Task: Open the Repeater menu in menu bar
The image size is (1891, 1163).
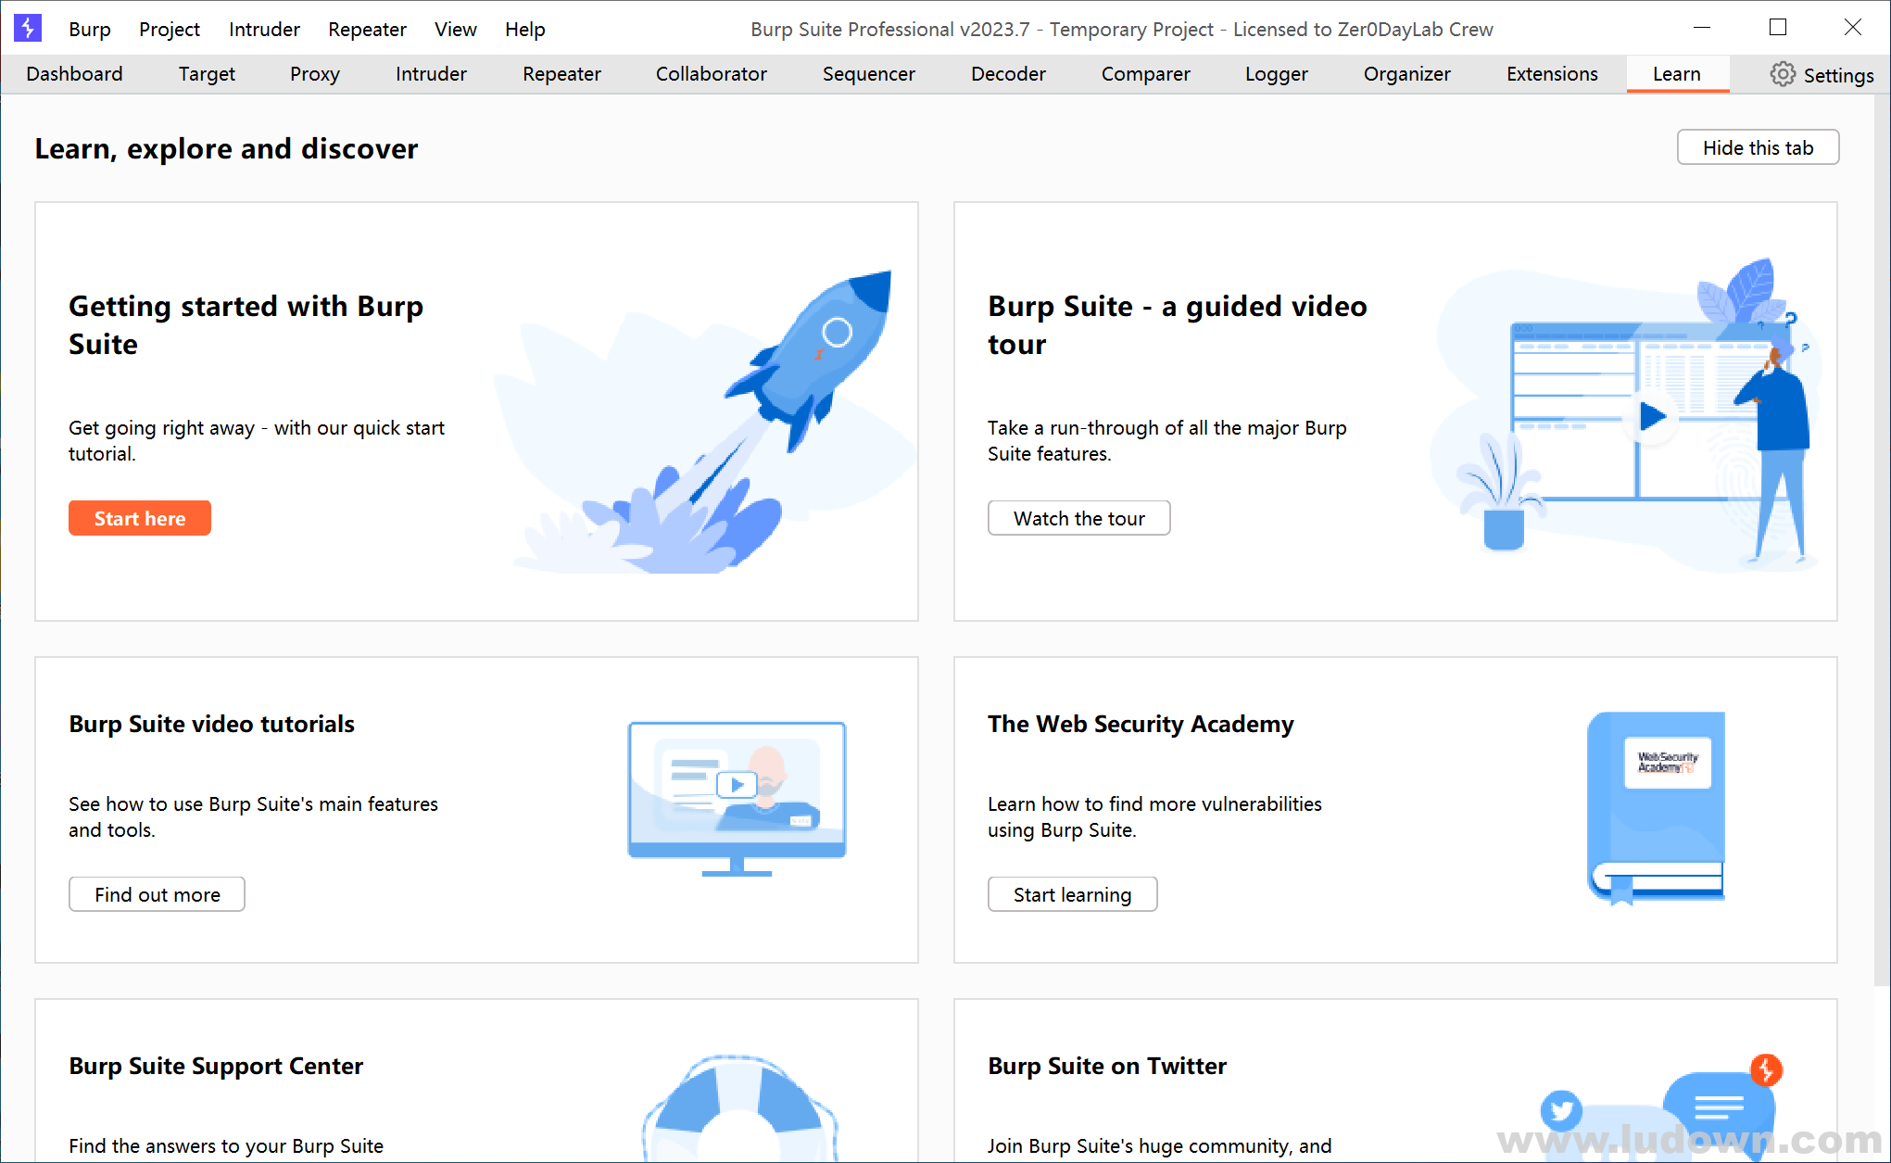Action: 367,29
